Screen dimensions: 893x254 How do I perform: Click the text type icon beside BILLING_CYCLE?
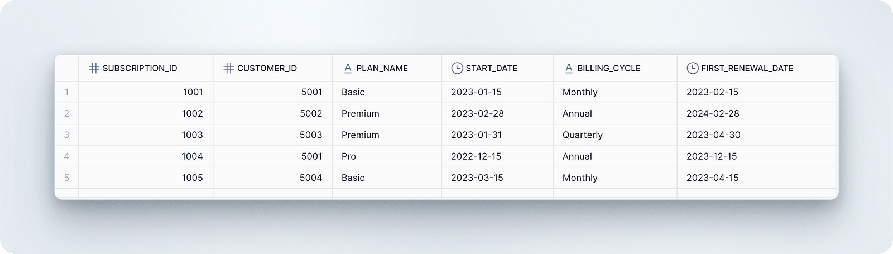coord(569,68)
